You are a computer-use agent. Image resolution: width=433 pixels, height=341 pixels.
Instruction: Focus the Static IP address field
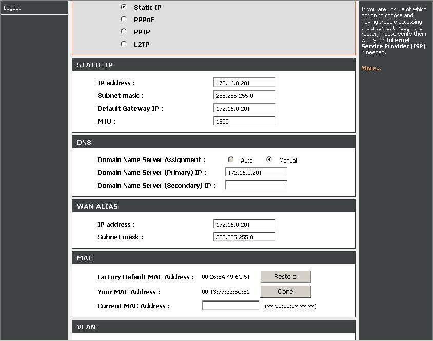click(x=244, y=83)
